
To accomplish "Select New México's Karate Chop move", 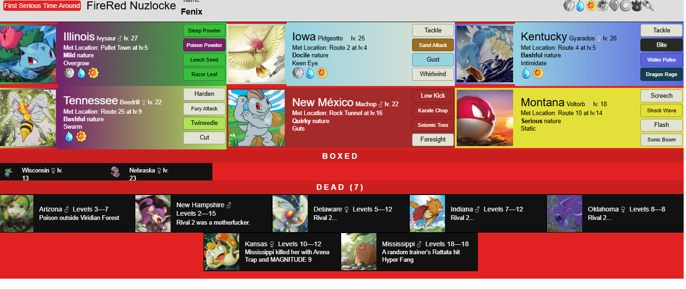I will (433, 110).
